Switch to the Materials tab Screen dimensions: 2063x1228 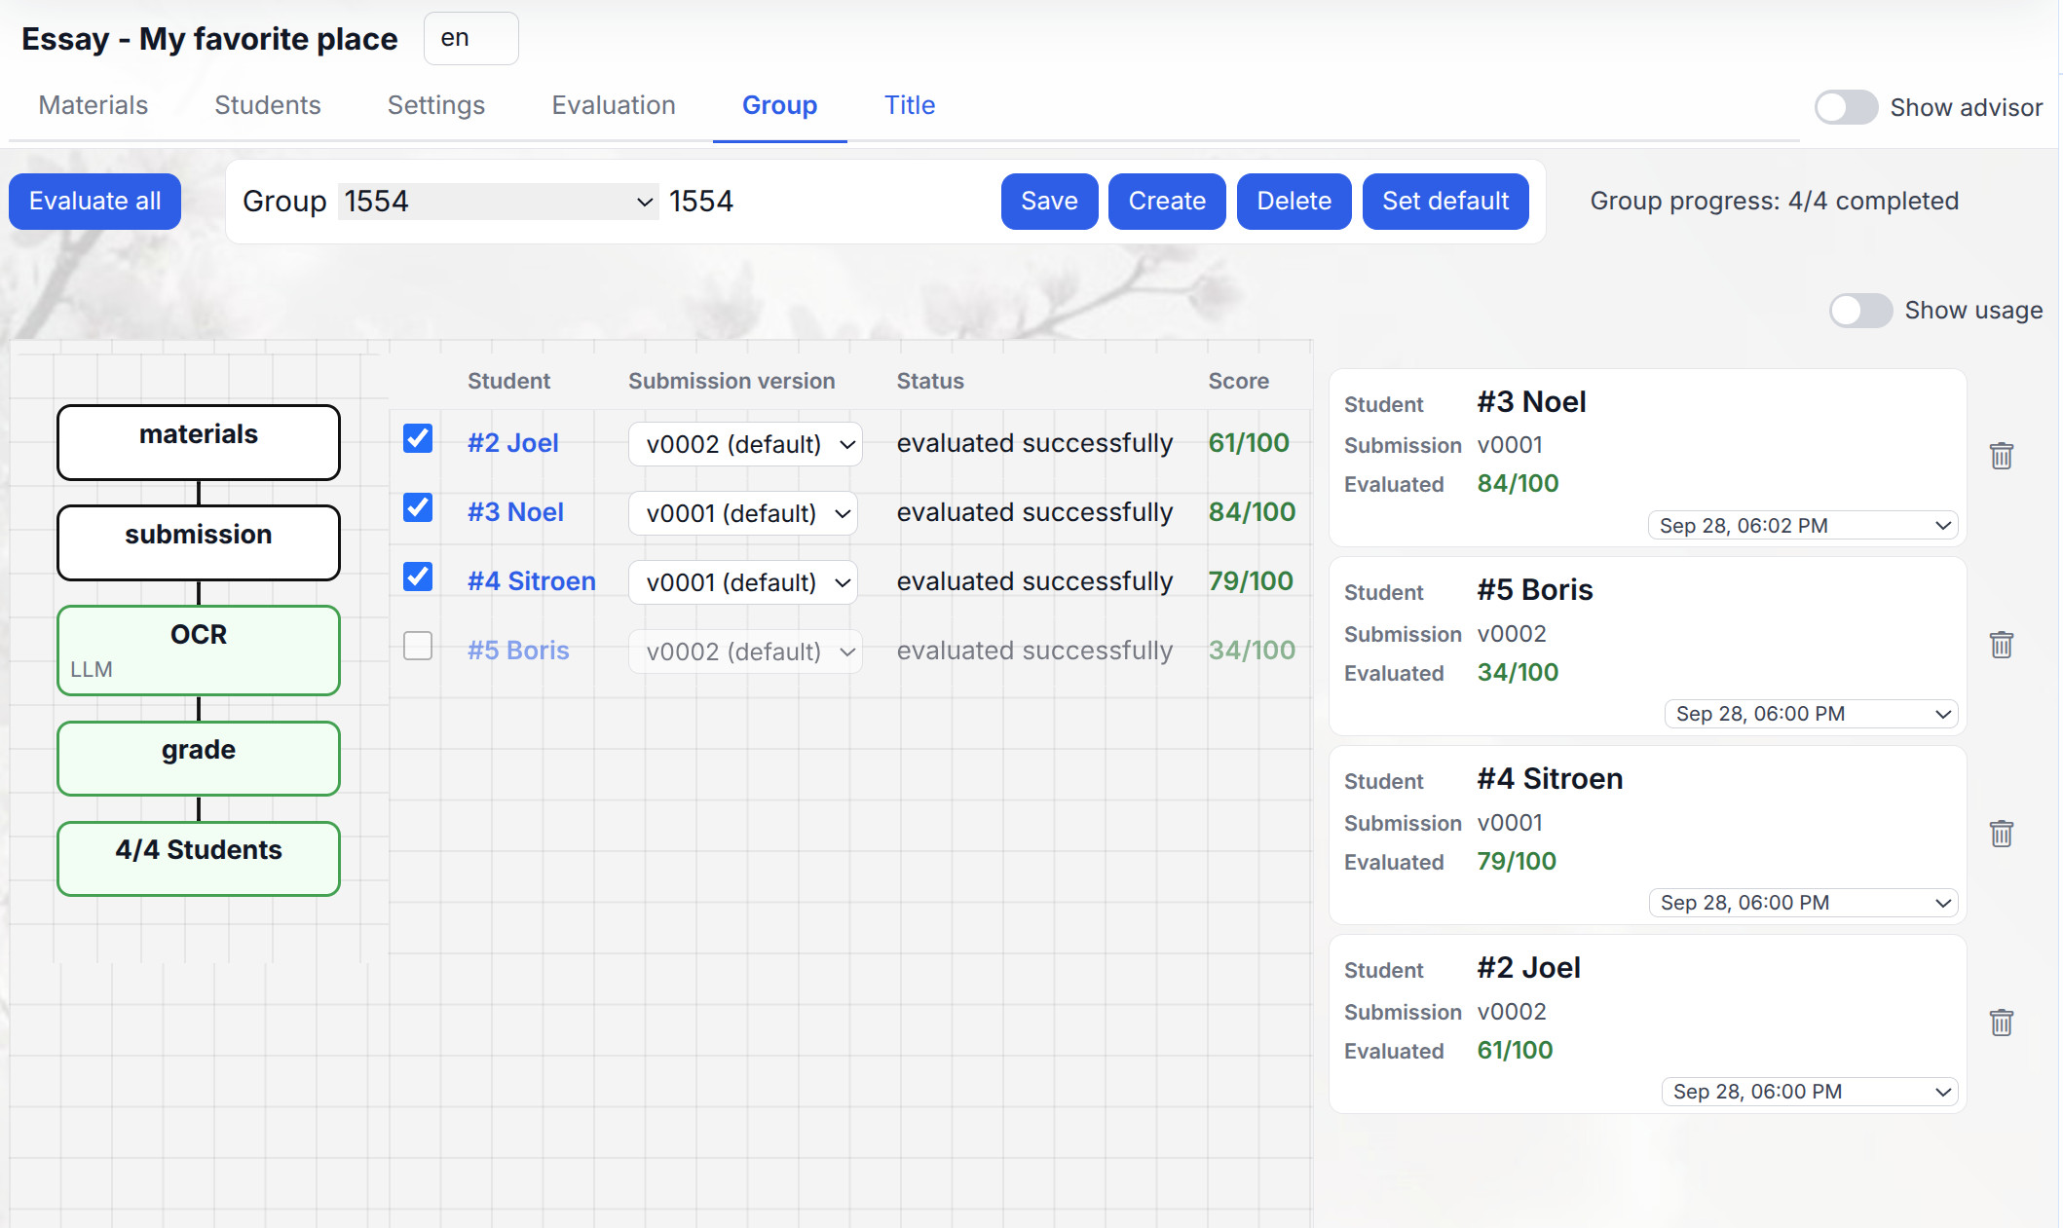[94, 105]
